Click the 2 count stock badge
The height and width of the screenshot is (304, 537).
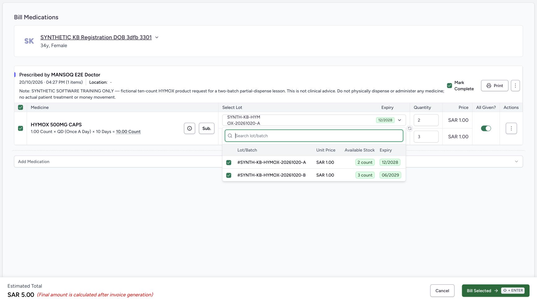click(x=365, y=162)
